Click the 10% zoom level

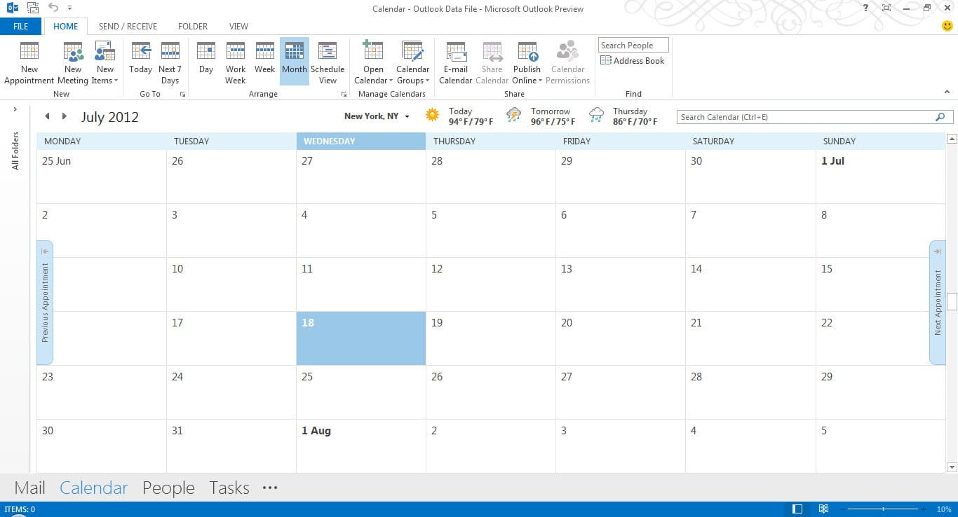[944, 509]
